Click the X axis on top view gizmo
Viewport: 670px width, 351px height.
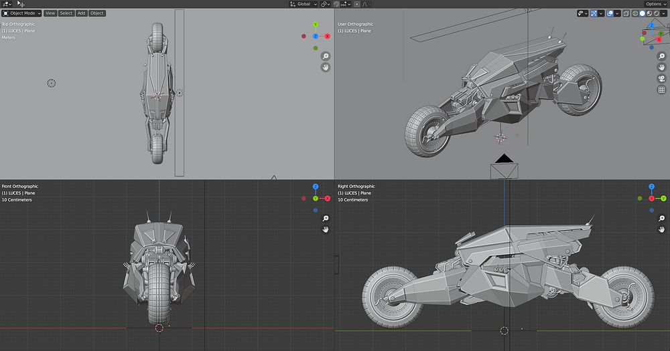pos(328,36)
